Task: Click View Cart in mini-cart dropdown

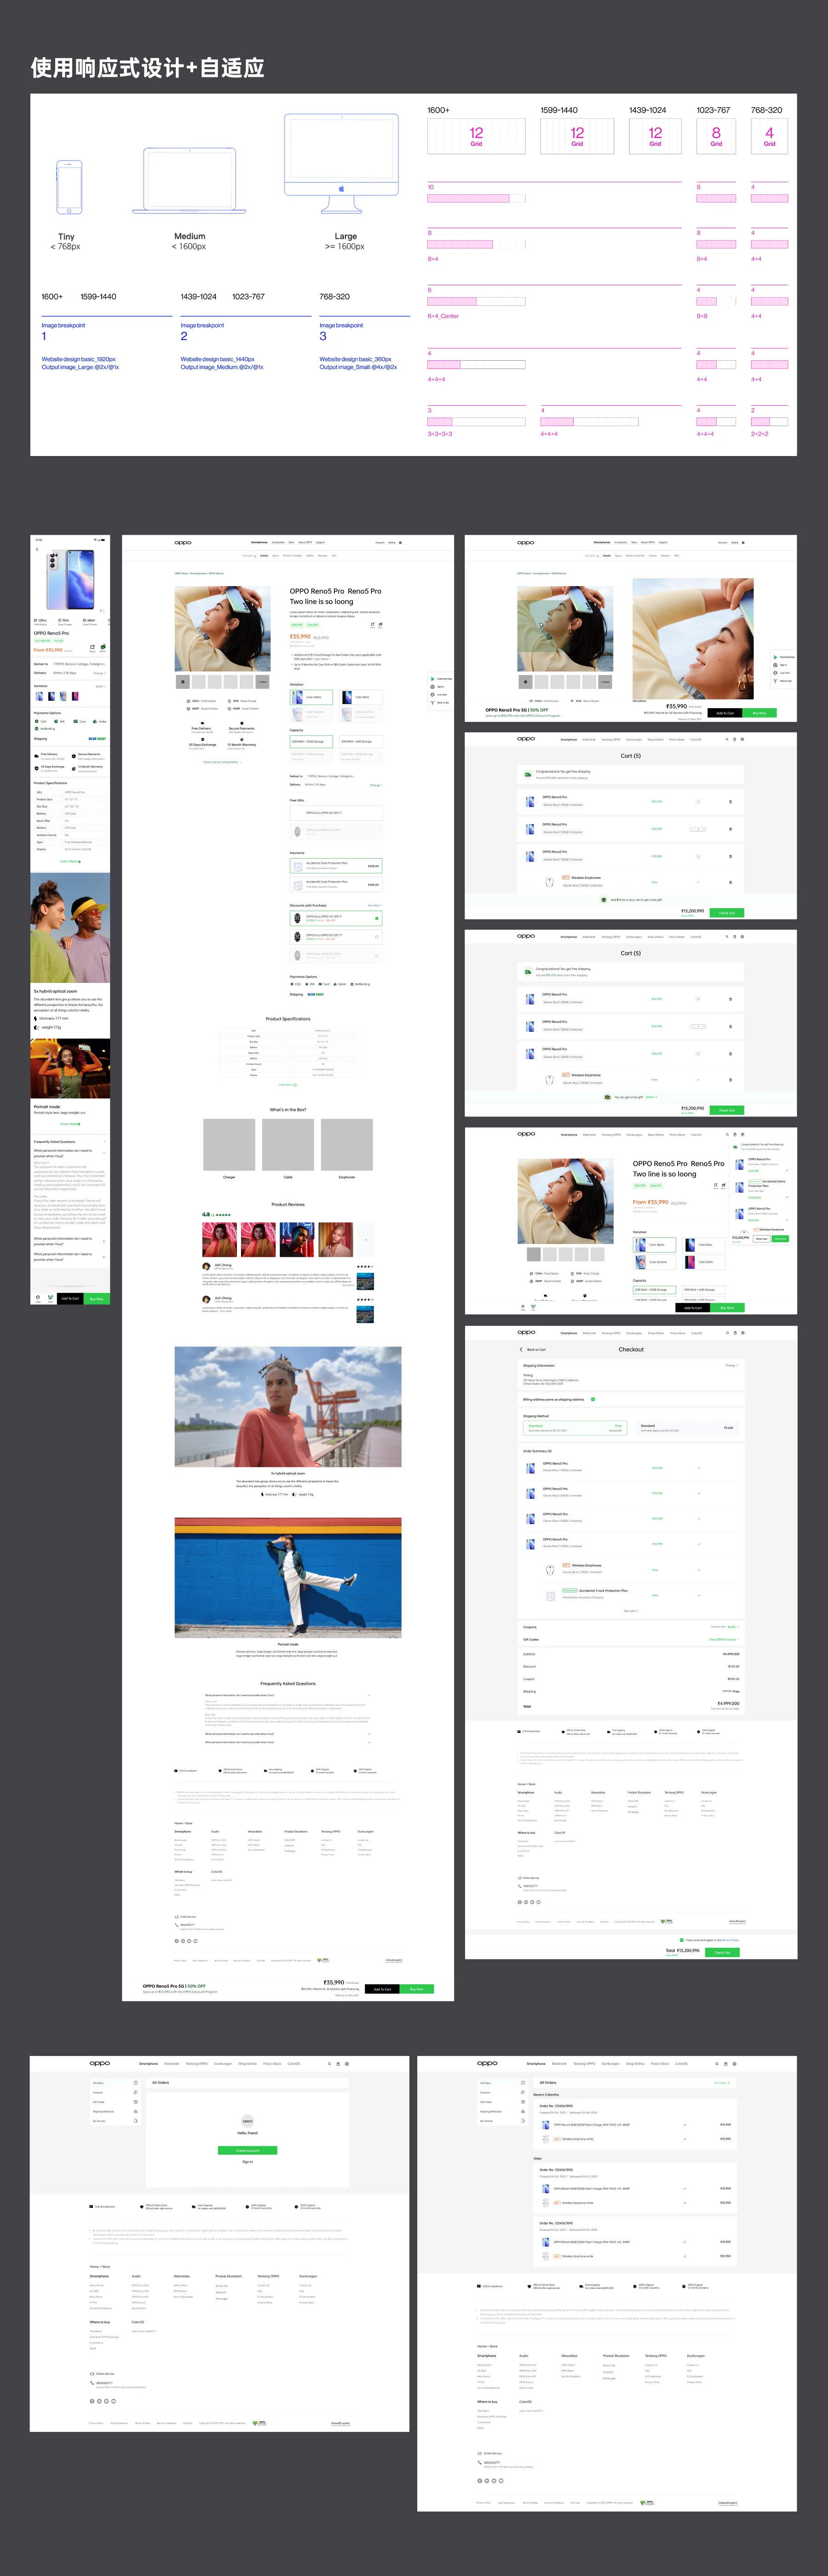Action: [x=762, y=1239]
